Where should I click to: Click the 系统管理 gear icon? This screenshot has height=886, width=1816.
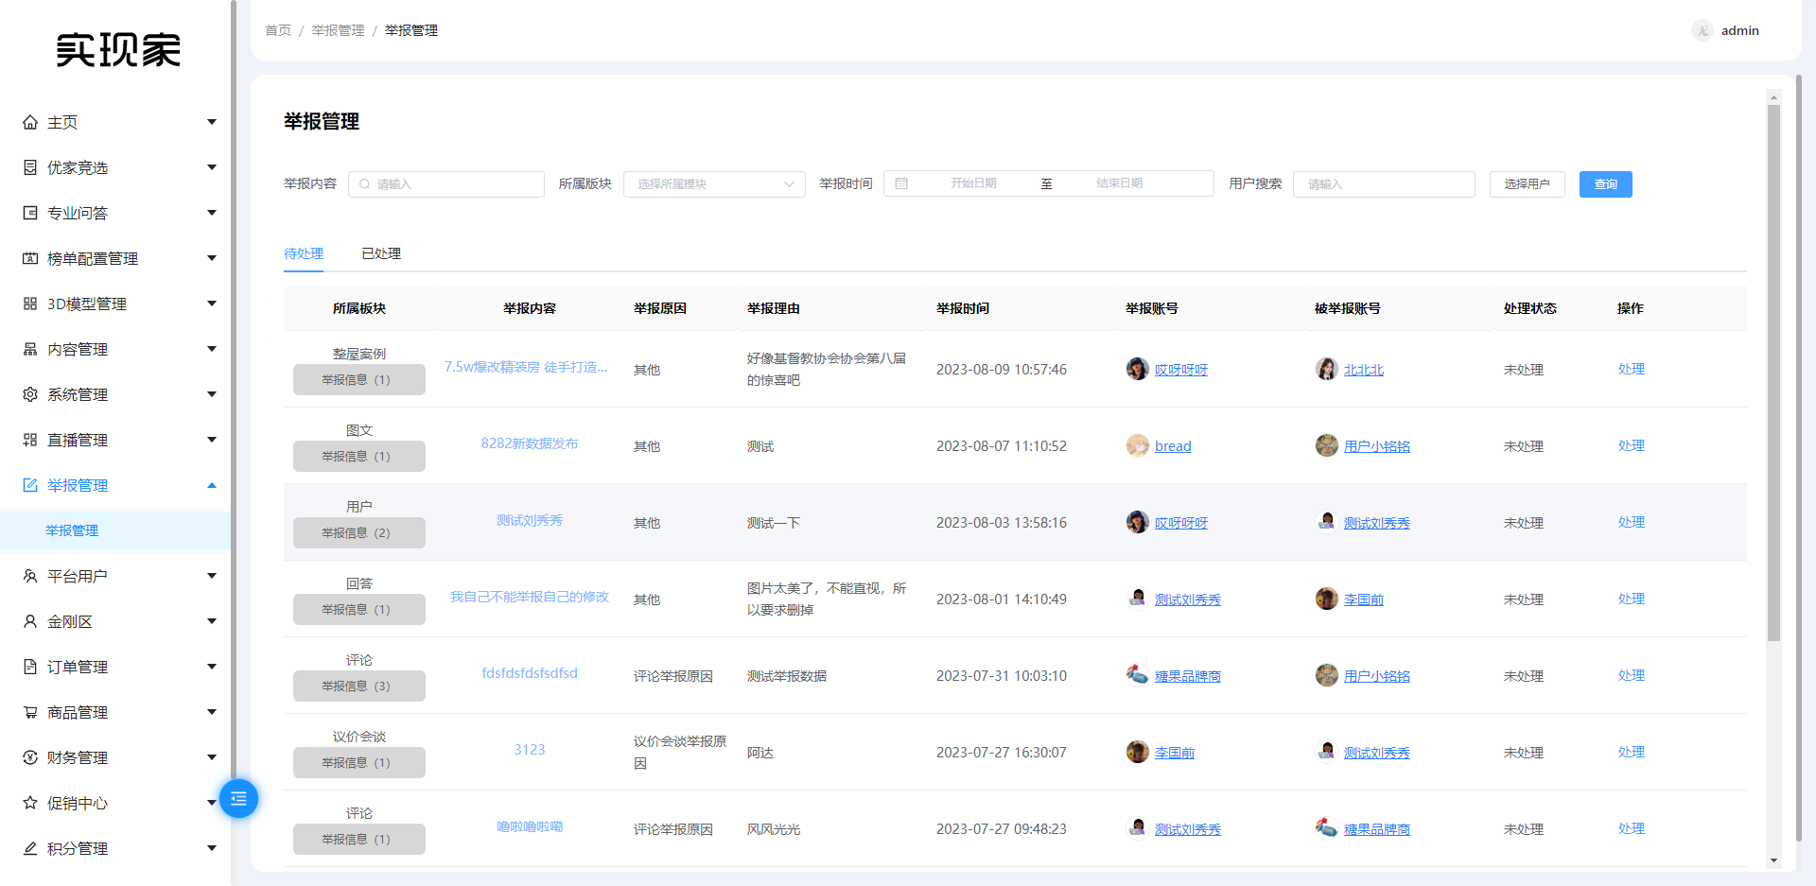click(30, 394)
